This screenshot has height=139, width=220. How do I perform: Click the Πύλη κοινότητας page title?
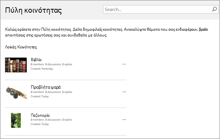[34, 10]
